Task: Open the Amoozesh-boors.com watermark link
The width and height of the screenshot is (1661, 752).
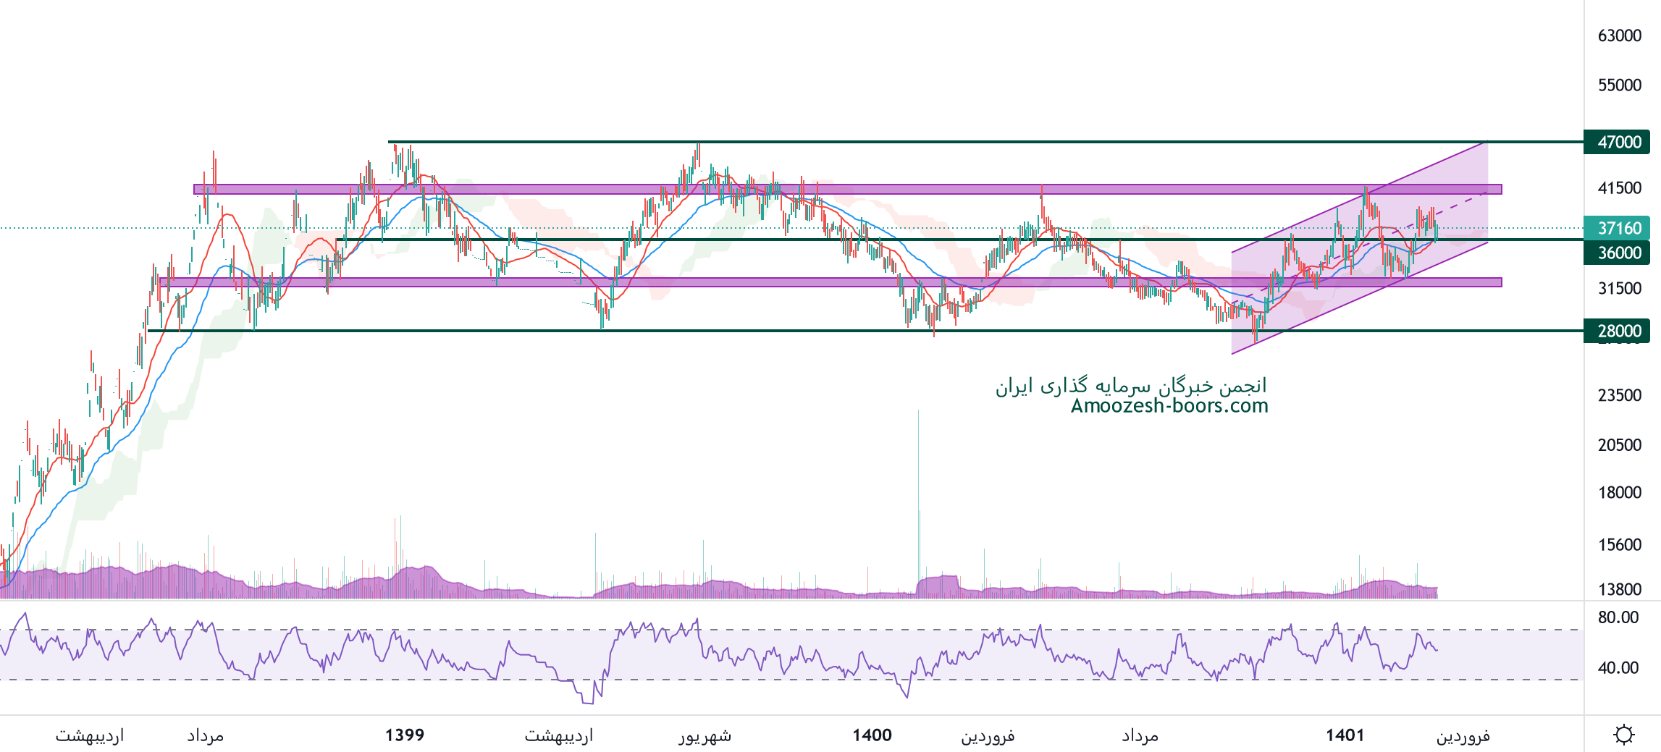Action: [x=1169, y=406]
